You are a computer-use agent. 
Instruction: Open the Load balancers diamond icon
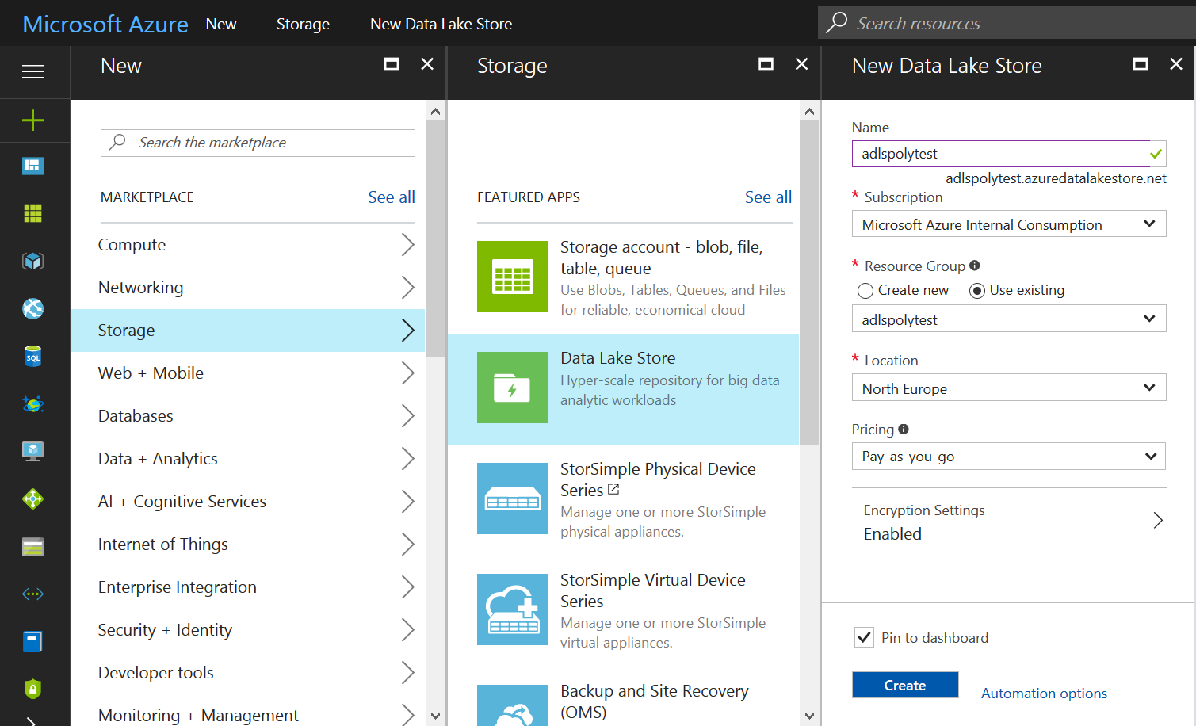[32, 499]
